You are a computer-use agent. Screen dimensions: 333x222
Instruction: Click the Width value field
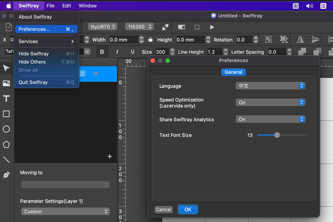(x=124, y=40)
